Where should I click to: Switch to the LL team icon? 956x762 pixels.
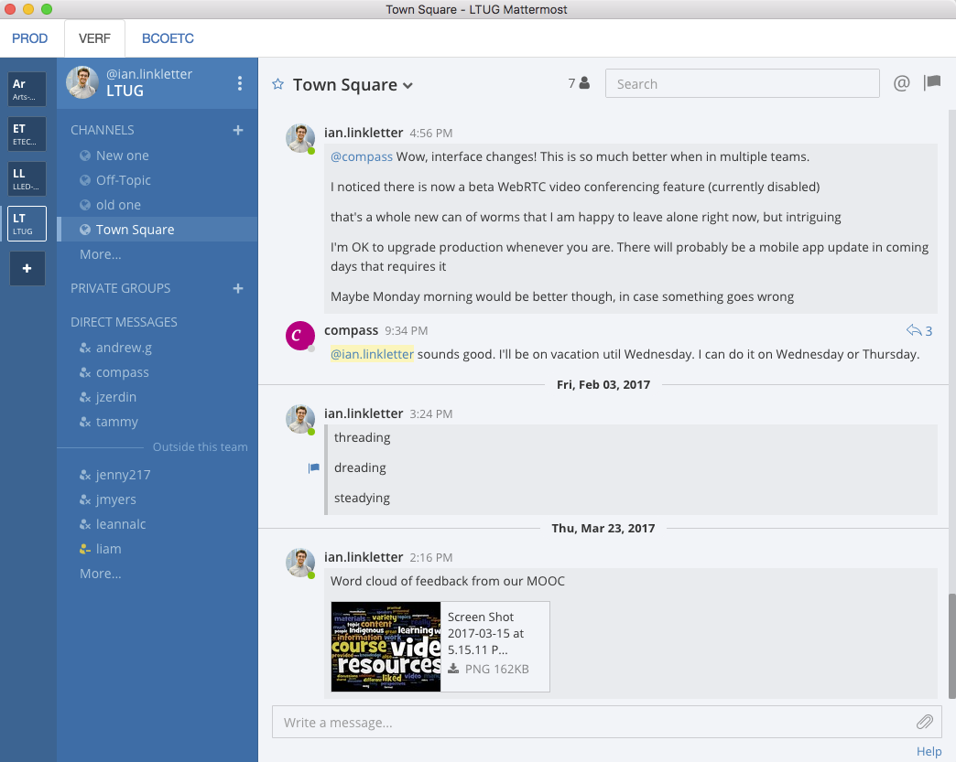click(x=27, y=177)
